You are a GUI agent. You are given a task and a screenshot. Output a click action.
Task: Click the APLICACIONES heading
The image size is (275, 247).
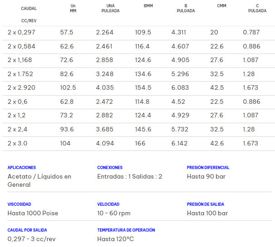(22, 168)
